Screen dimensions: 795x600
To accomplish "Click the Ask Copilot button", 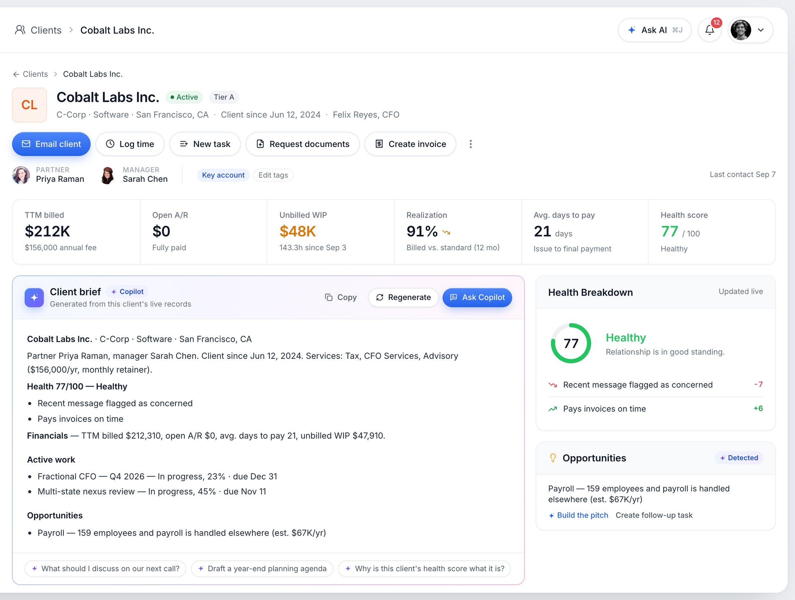I will coord(477,297).
